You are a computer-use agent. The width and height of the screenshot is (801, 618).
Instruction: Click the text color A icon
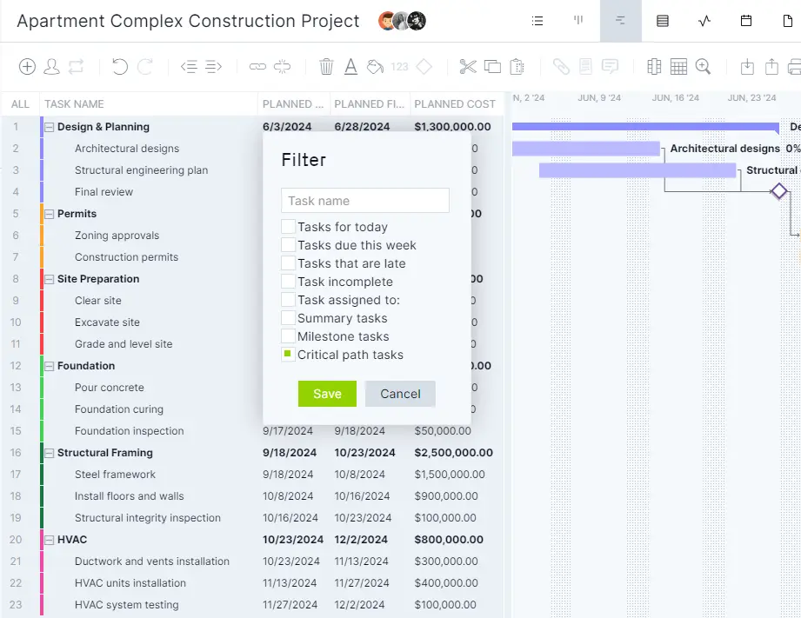[350, 67]
